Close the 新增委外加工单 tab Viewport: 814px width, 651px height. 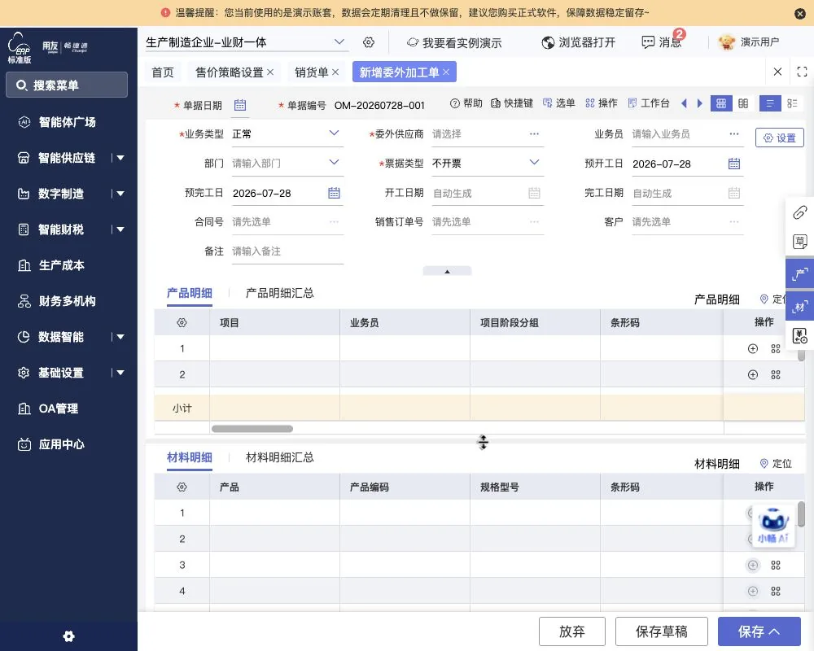click(446, 72)
